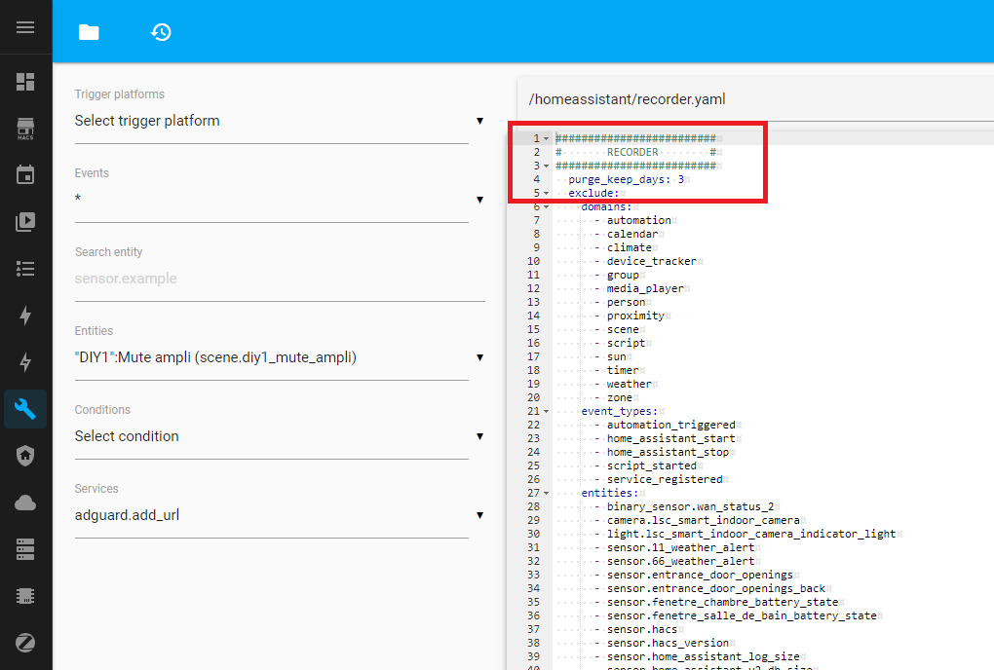994x670 pixels.
Task: Open the Z-shaped circle icon in sidebar
Action: 25,643
